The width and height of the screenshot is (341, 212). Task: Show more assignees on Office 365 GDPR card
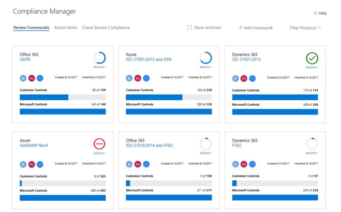pos(40,78)
